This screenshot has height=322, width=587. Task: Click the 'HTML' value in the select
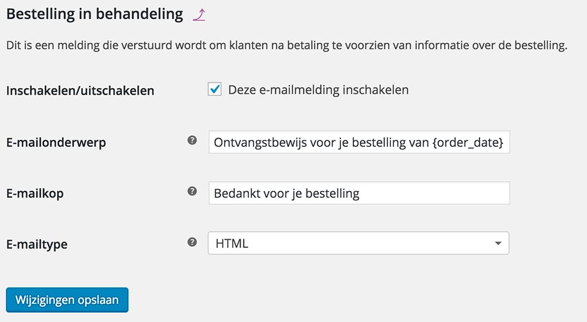coord(232,243)
